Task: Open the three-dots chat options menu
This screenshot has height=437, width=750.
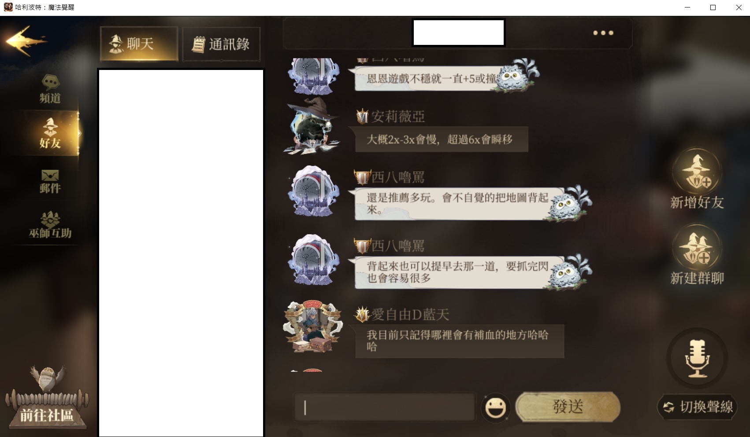Action: 603,33
